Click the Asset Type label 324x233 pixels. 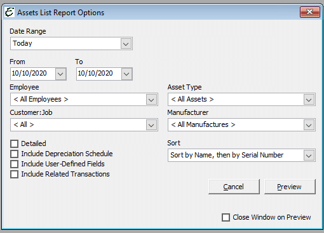coord(184,87)
